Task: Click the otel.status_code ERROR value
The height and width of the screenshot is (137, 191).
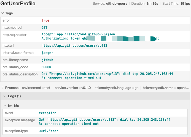Action: click(46, 67)
